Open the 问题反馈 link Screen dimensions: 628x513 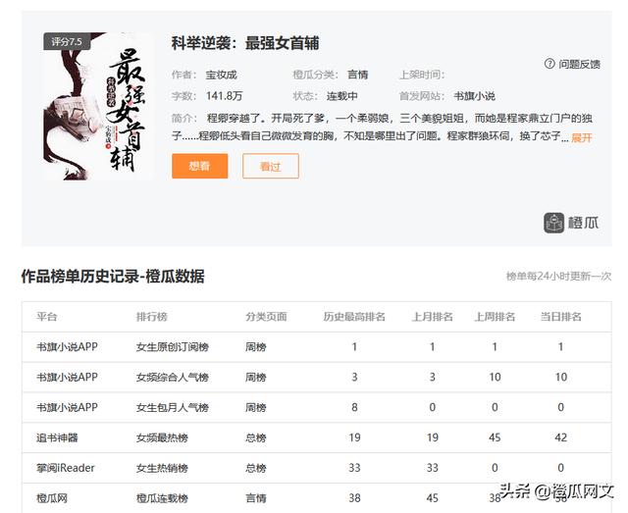point(579,64)
